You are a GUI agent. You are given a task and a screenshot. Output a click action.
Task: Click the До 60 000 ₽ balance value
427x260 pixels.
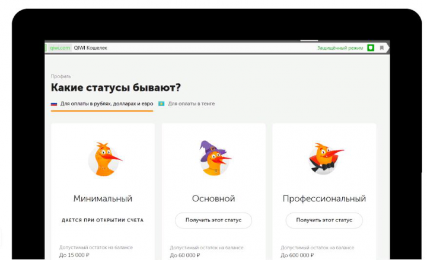tap(185, 255)
